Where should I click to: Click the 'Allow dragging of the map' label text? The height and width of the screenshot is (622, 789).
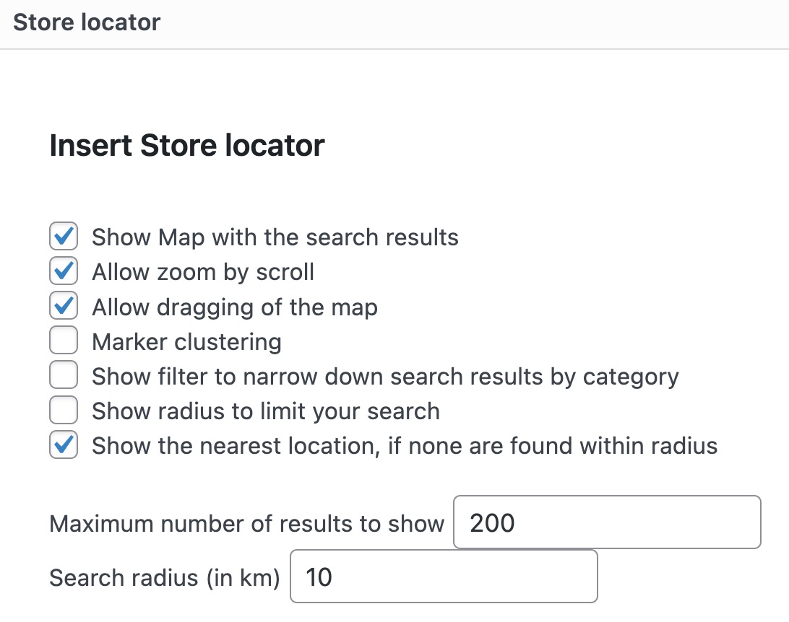234,307
